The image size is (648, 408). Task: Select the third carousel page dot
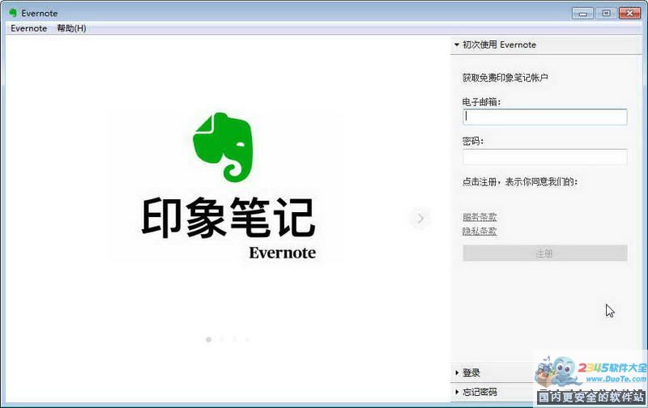[x=234, y=339]
